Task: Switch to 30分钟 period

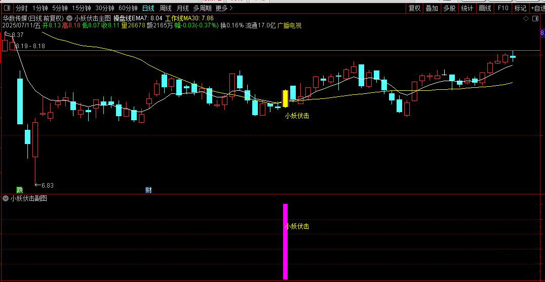Action: click(x=105, y=8)
